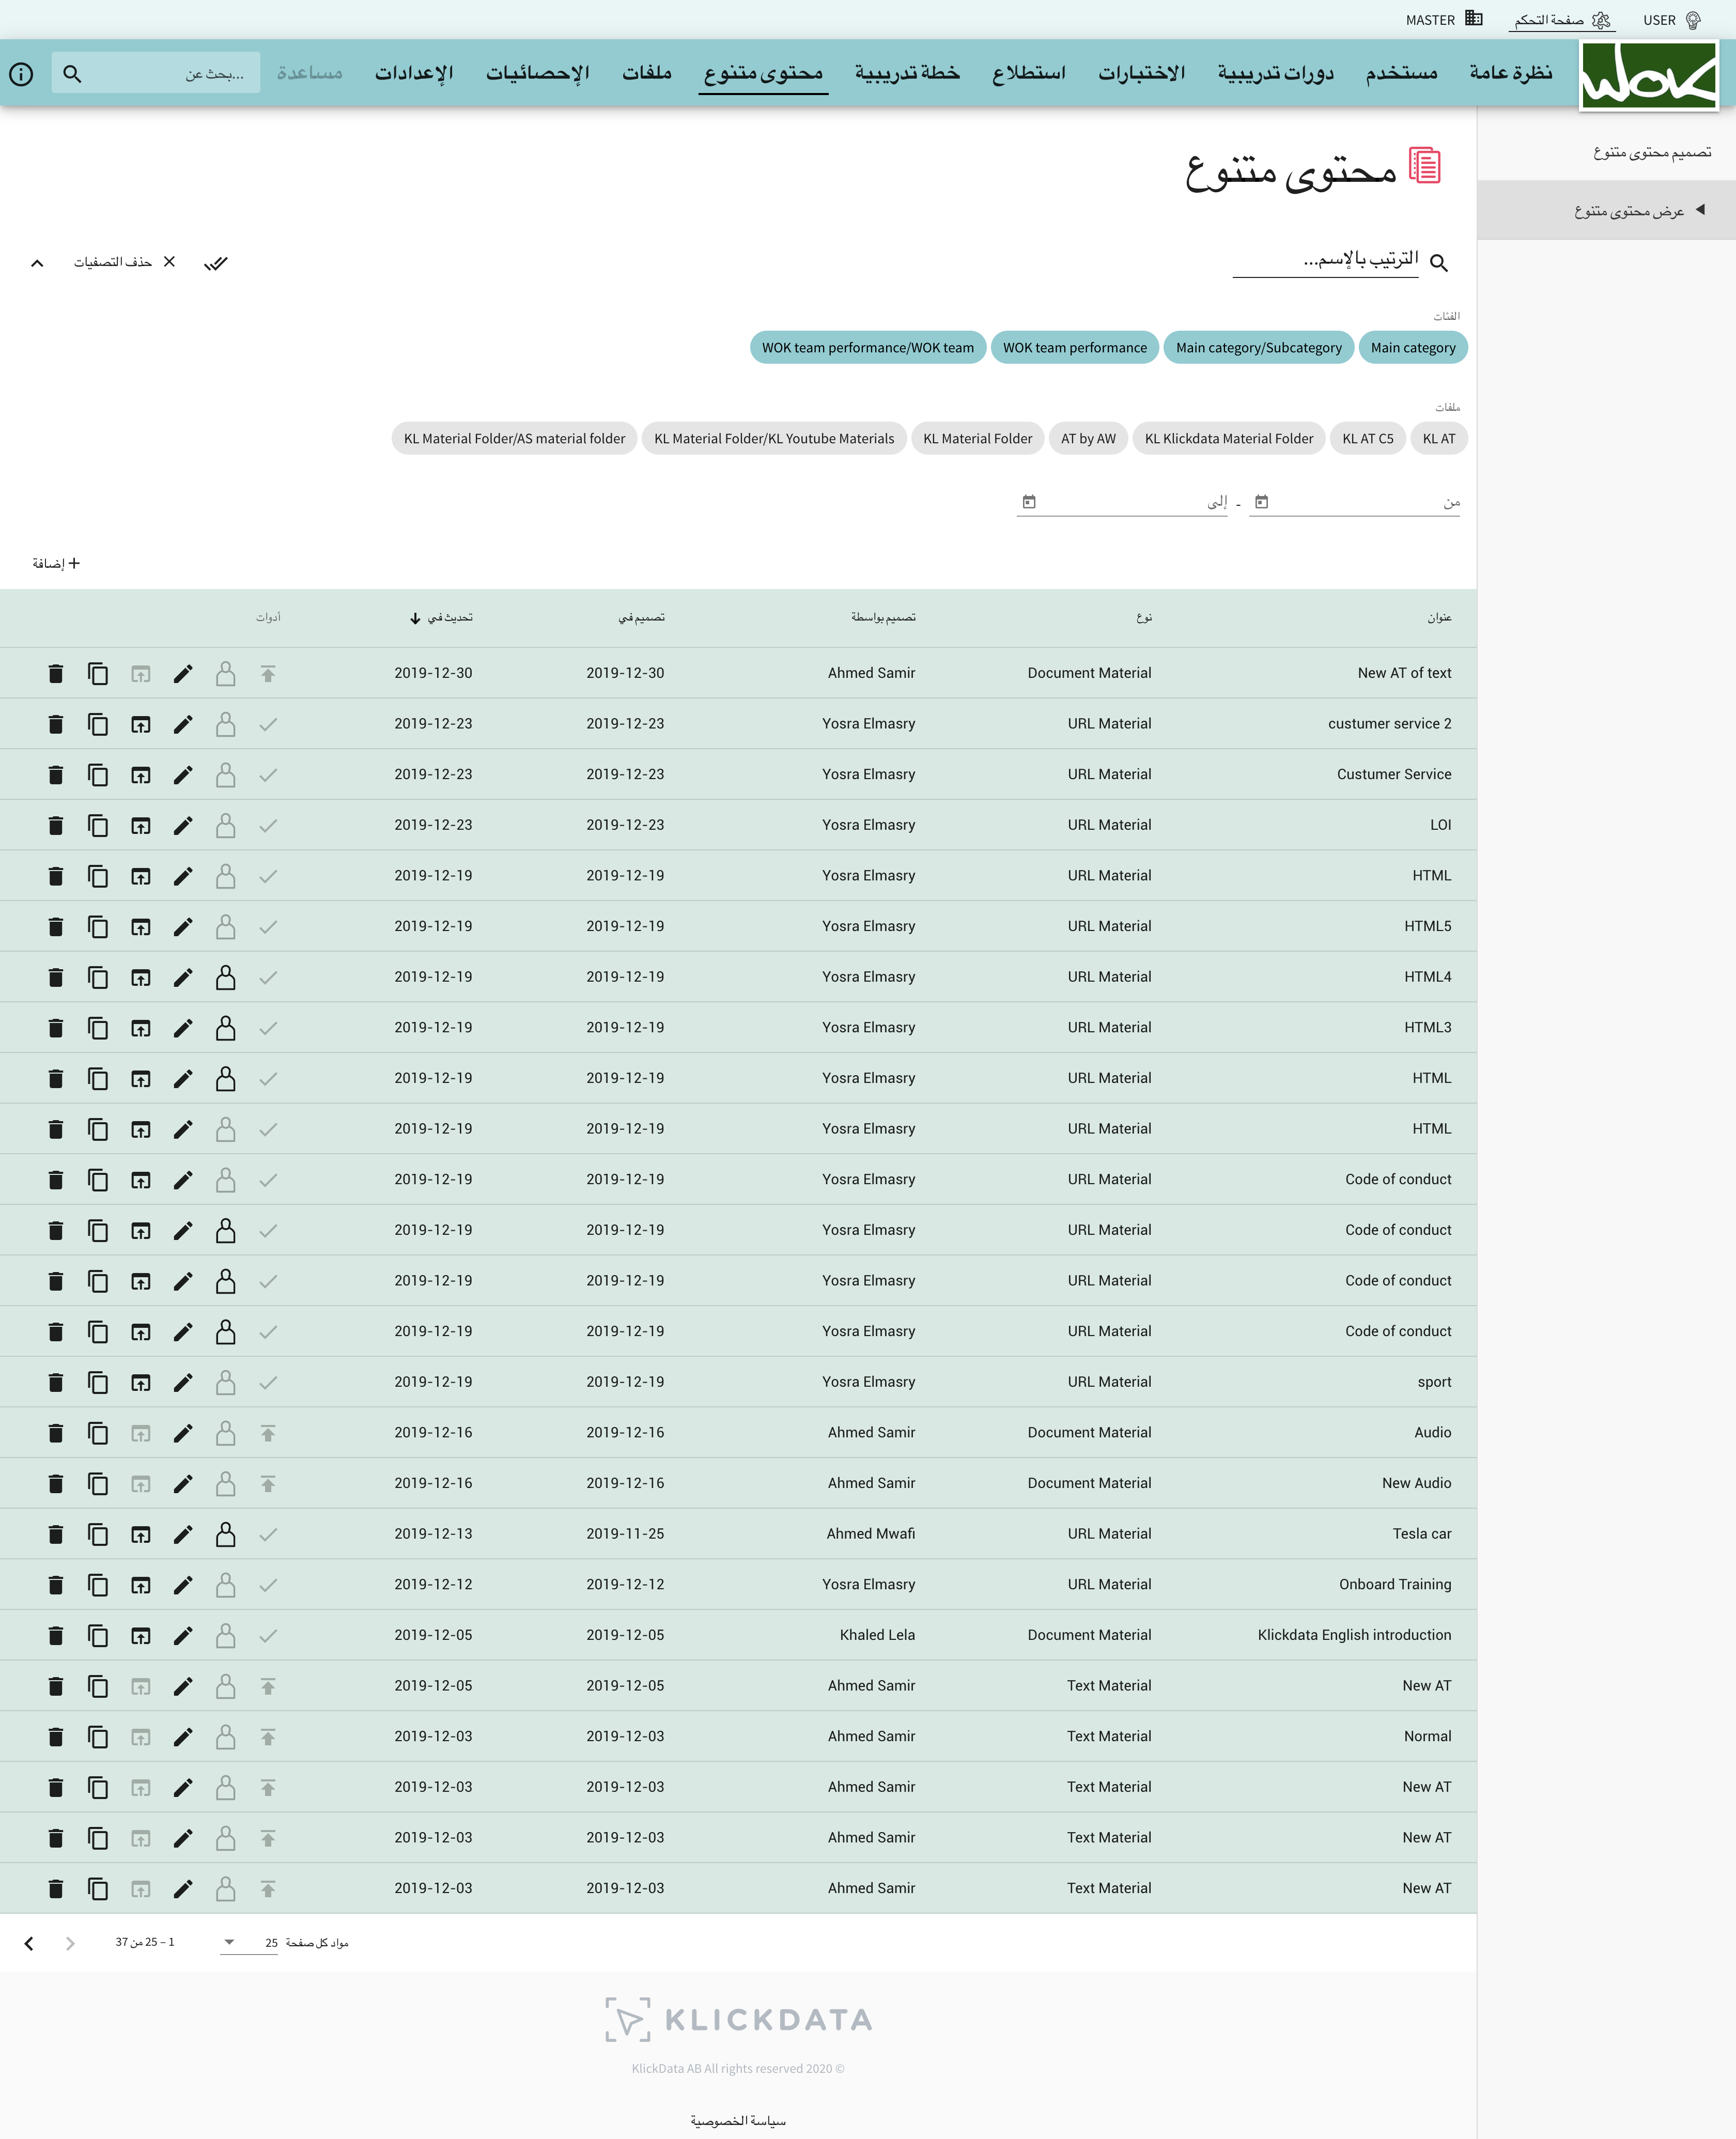Open the 'From' date calendar picker
1736x2139 pixels.
point(1261,502)
